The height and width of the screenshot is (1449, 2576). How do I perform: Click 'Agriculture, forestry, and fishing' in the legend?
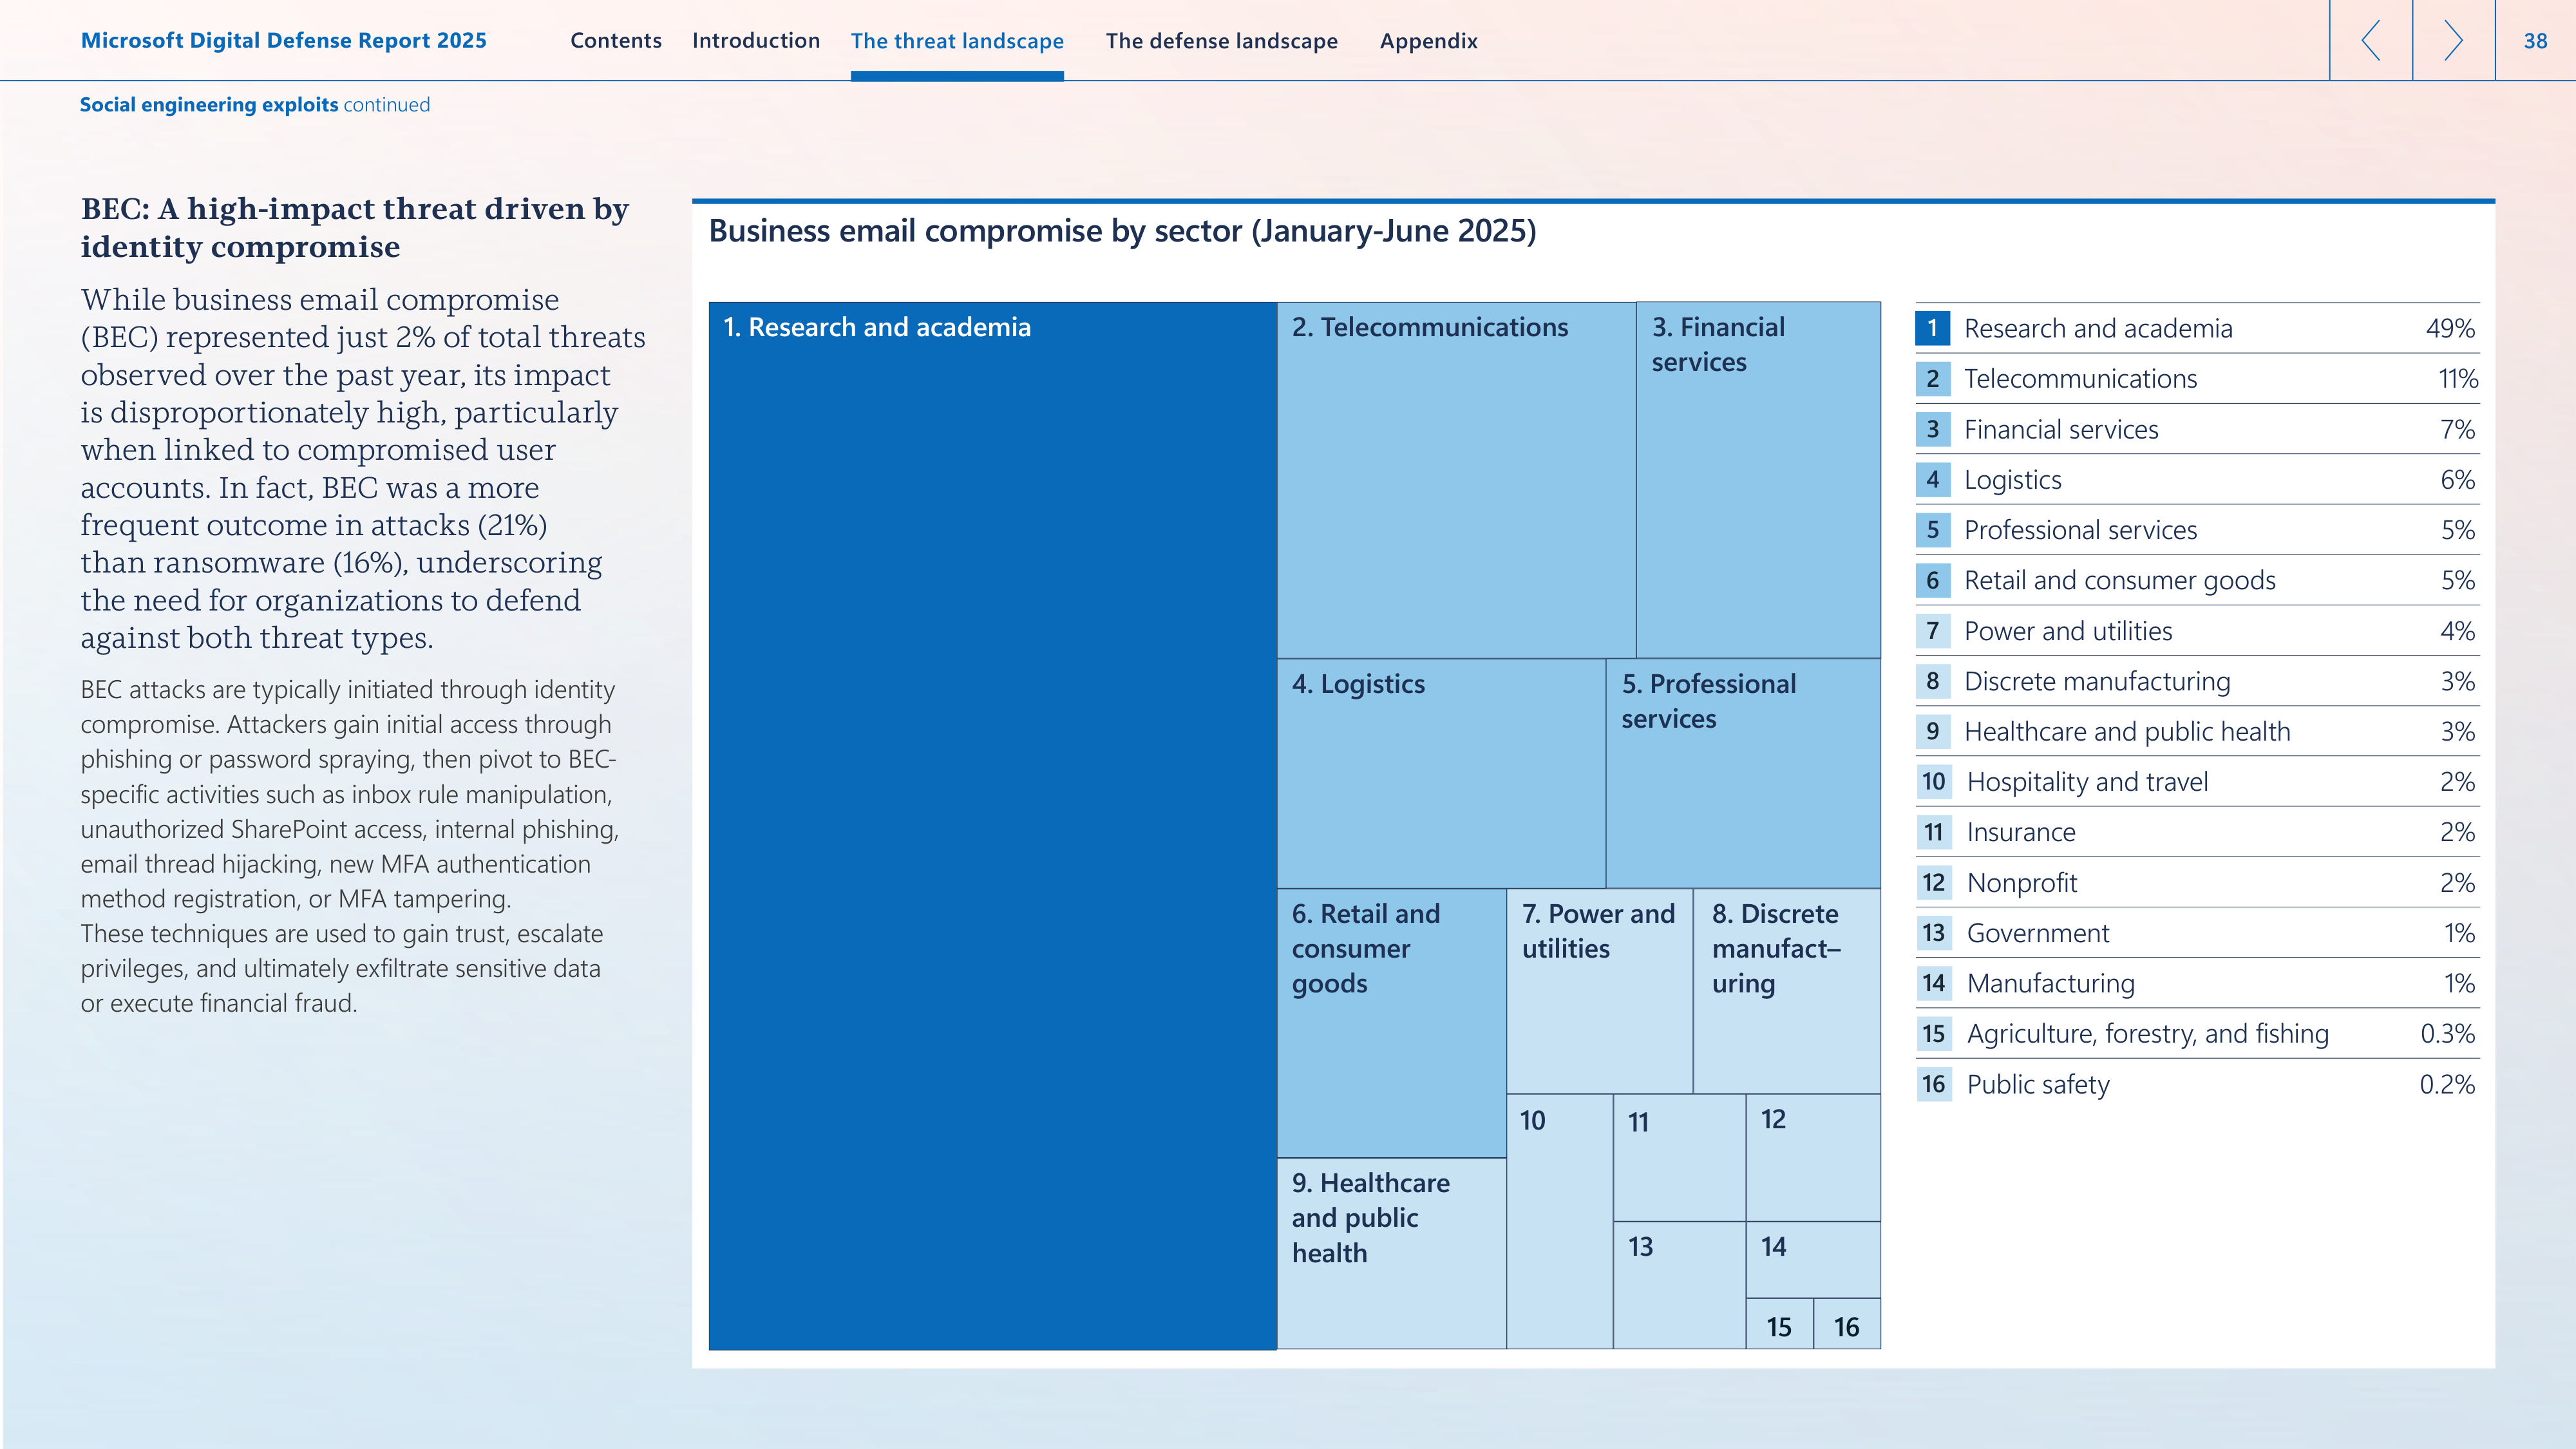[x=2147, y=1034]
